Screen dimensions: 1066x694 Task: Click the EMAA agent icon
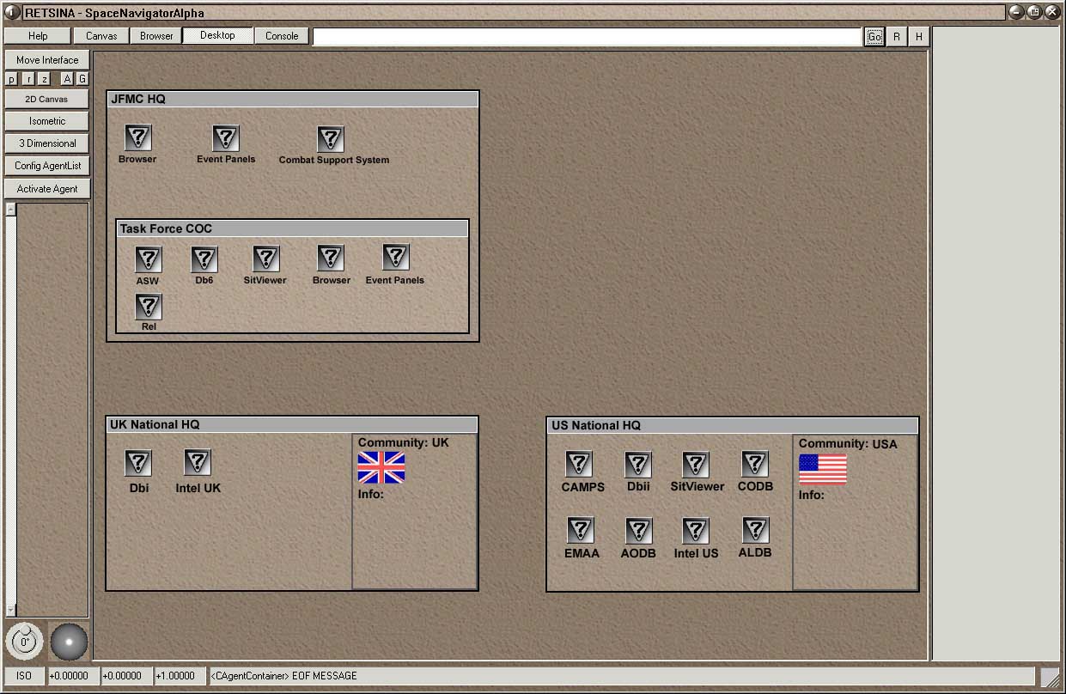[x=581, y=531]
